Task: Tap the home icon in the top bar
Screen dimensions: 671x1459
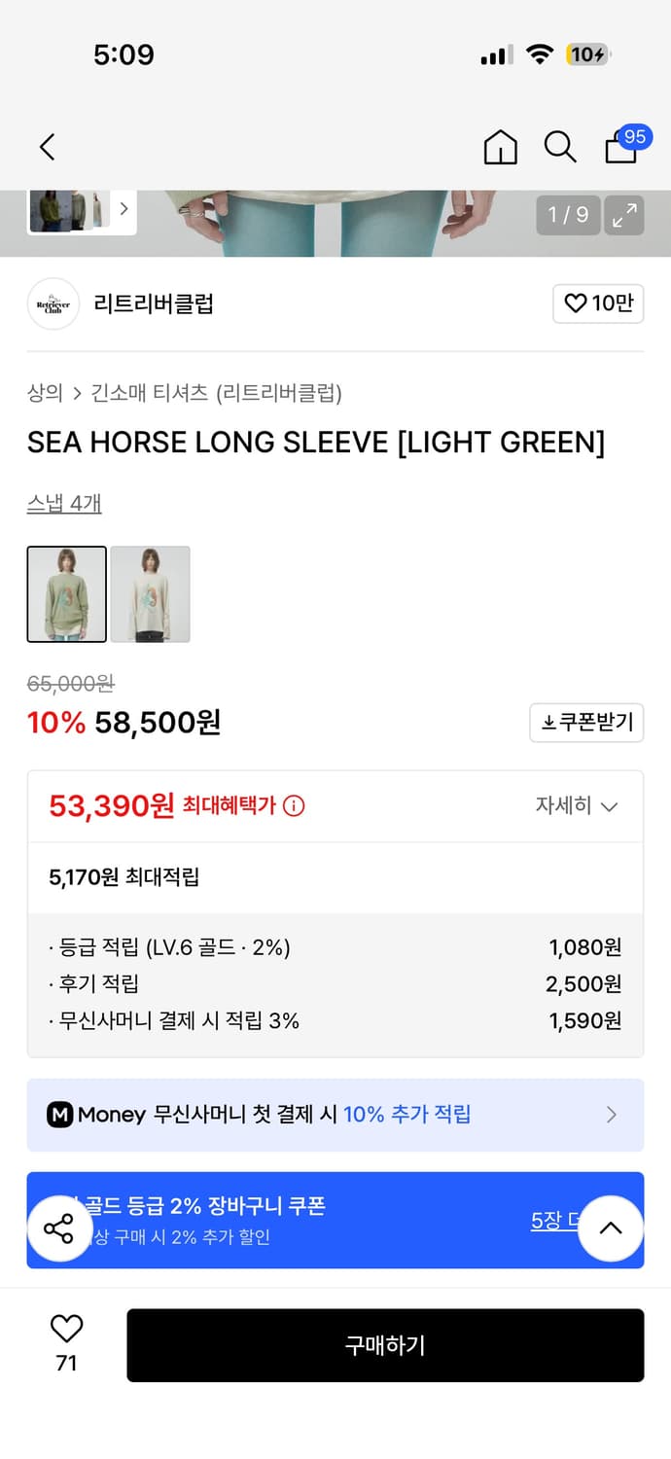Action: point(500,147)
